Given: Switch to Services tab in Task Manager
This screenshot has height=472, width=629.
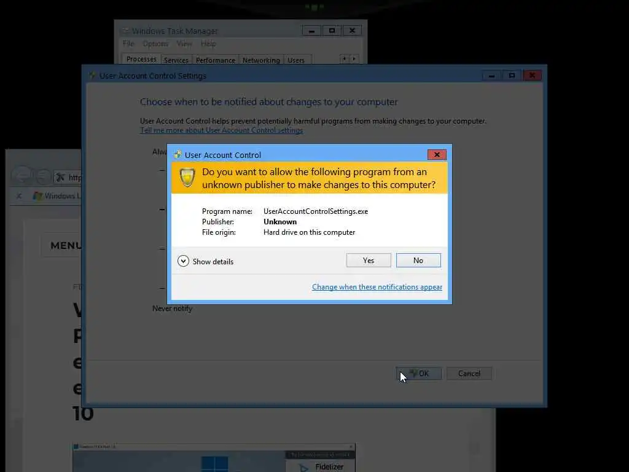Looking at the screenshot, I should coord(176,60).
